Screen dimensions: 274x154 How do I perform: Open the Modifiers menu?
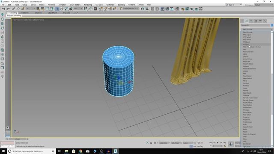tap(51, 5)
